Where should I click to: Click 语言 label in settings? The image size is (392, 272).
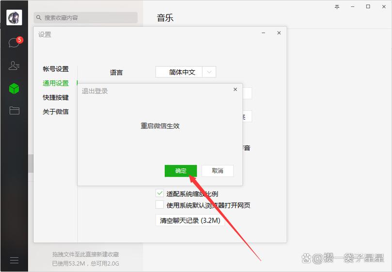click(116, 73)
